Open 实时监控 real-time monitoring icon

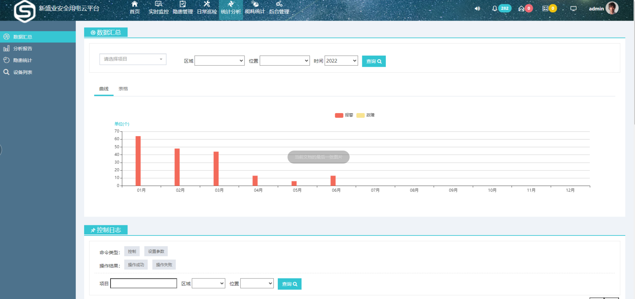pos(158,4)
